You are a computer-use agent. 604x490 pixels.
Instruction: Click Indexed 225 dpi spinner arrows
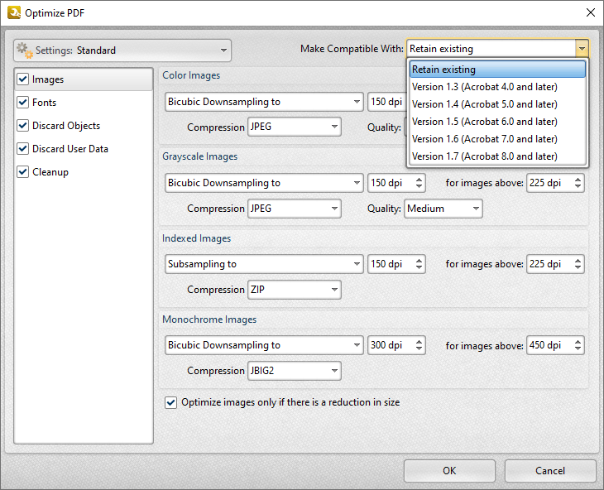click(x=578, y=264)
